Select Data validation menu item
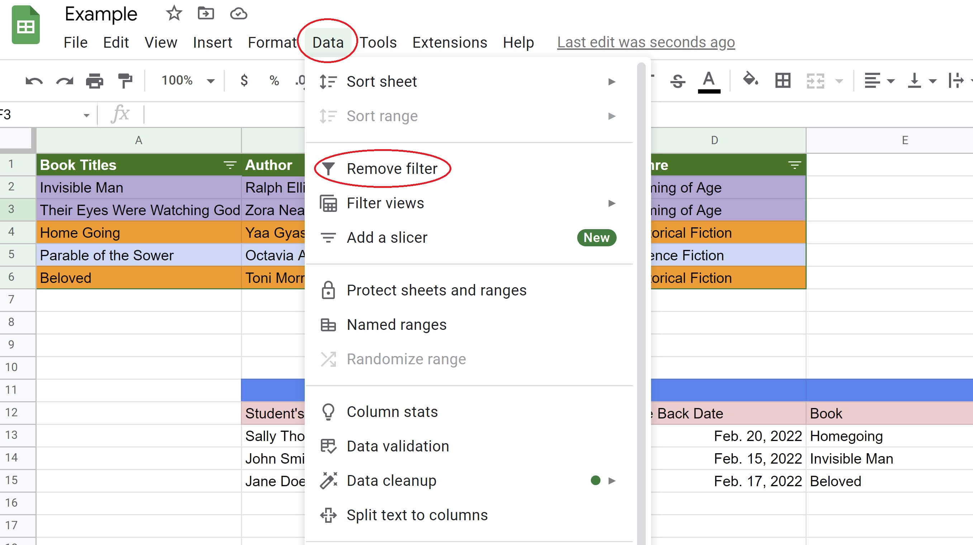This screenshot has height=545, width=973. [x=398, y=446]
